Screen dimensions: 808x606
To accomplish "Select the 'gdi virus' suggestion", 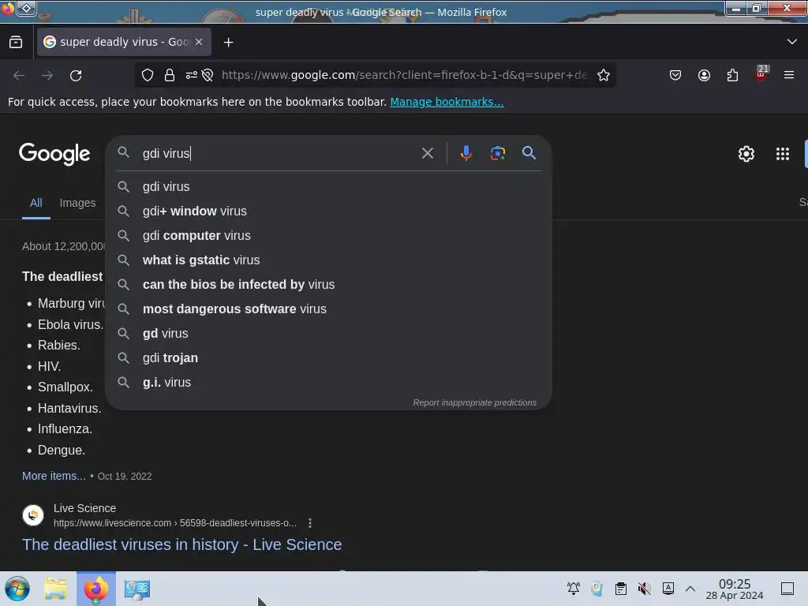I will (x=329, y=186).
